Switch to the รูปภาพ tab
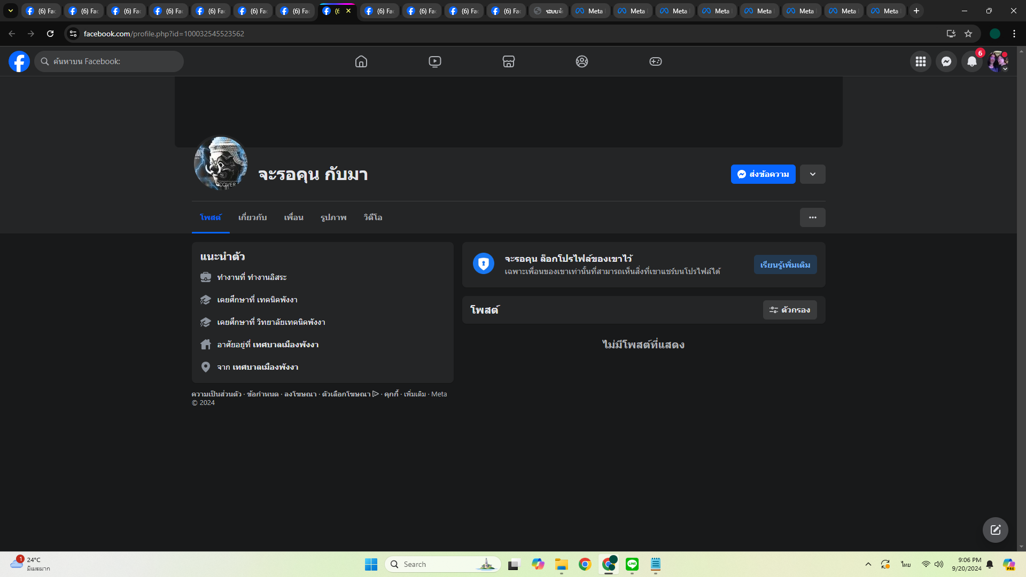The width and height of the screenshot is (1026, 577). (333, 217)
